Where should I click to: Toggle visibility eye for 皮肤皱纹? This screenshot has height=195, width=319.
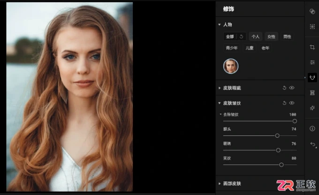[292, 103]
